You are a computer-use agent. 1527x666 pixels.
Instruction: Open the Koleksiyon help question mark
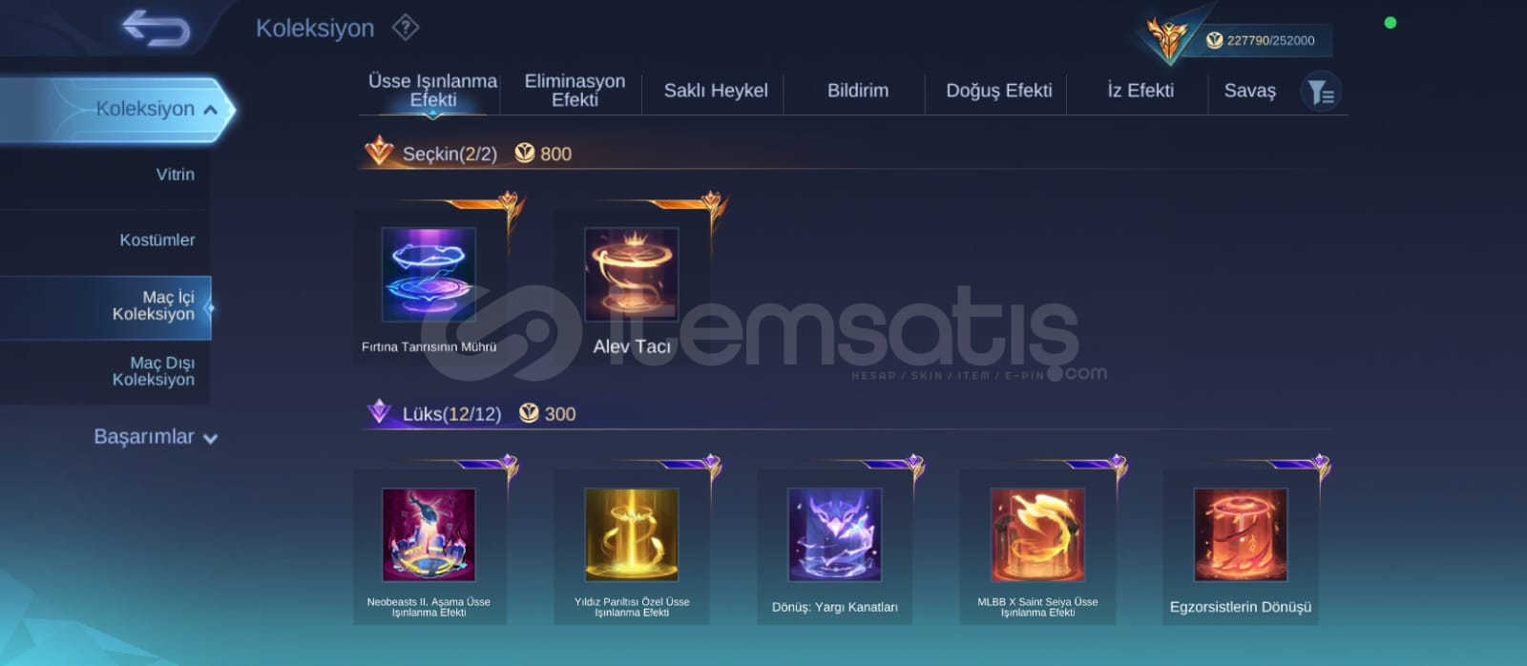coord(406,28)
